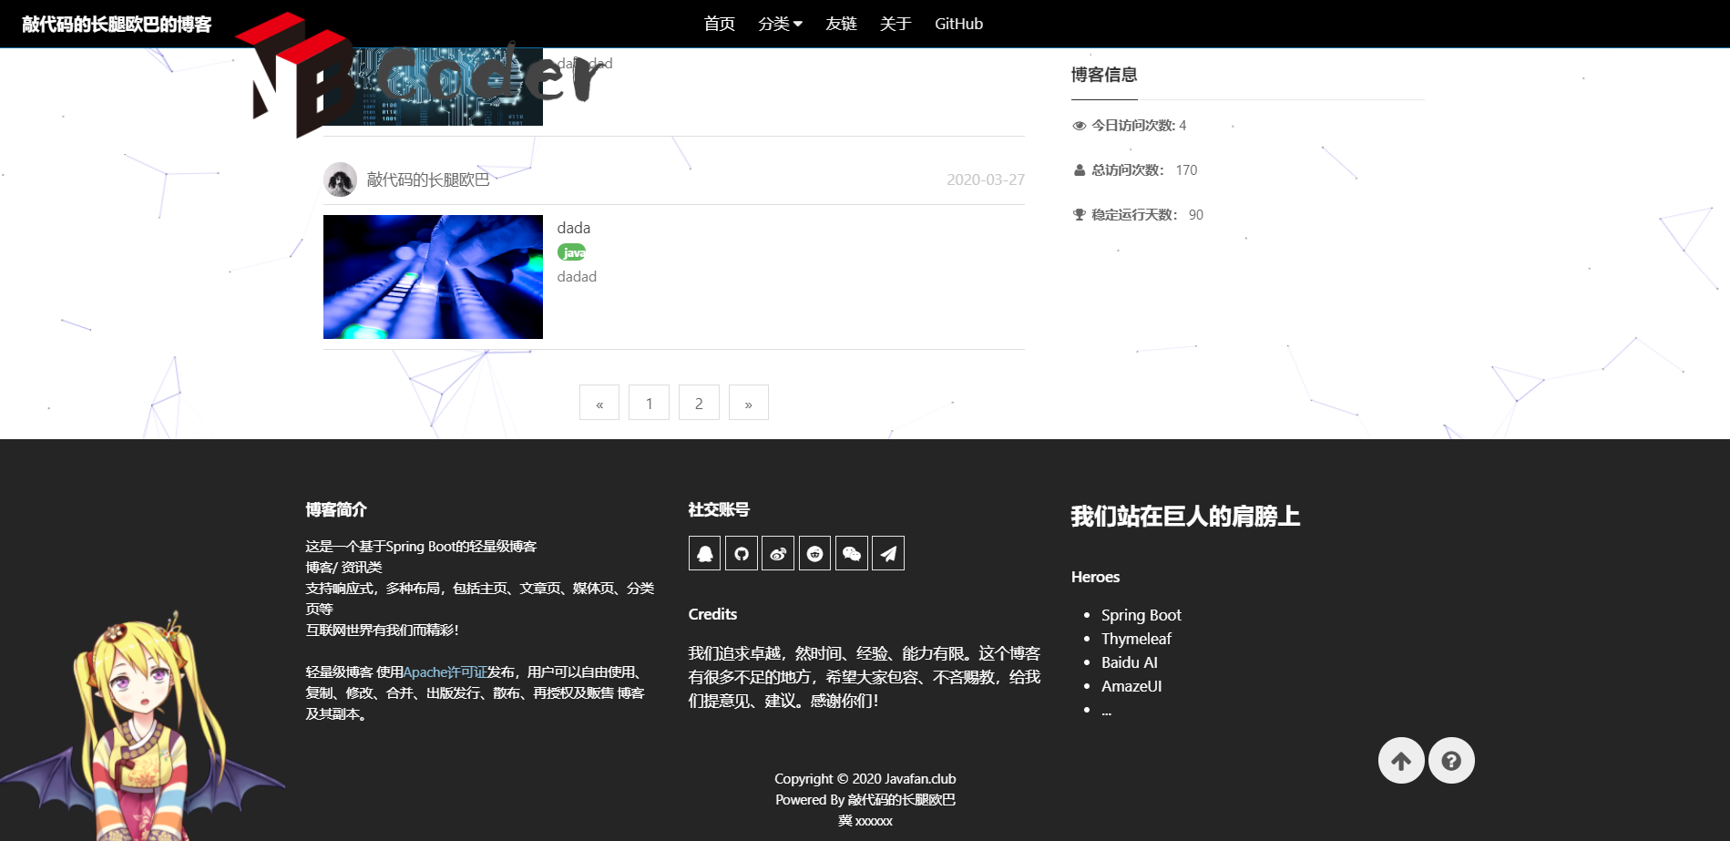
Task: Click the post date 2020-03-27
Action: (x=986, y=179)
